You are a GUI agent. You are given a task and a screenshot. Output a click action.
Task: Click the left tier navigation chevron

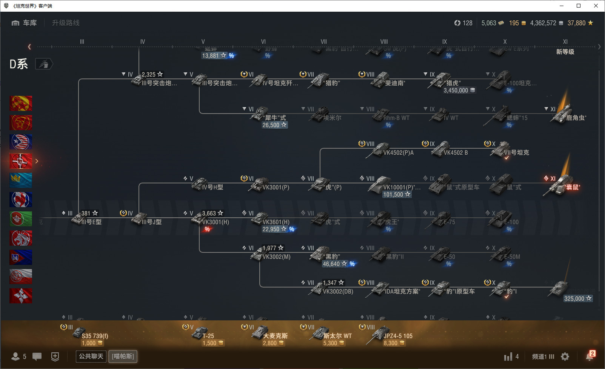pos(29,47)
